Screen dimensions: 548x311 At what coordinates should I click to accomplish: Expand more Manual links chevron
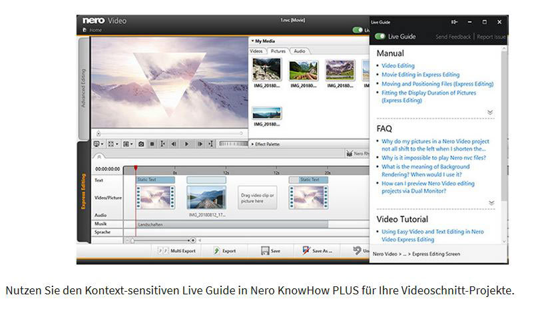[x=490, y=112]
